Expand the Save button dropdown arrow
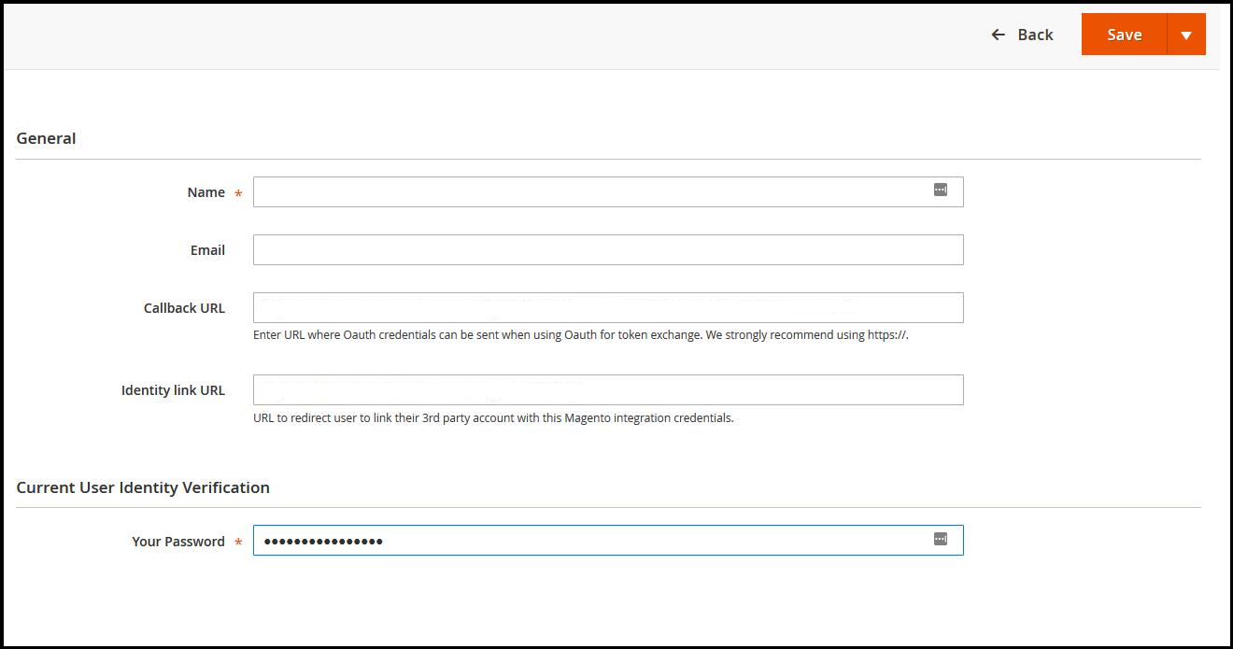 coord(1185,35)
